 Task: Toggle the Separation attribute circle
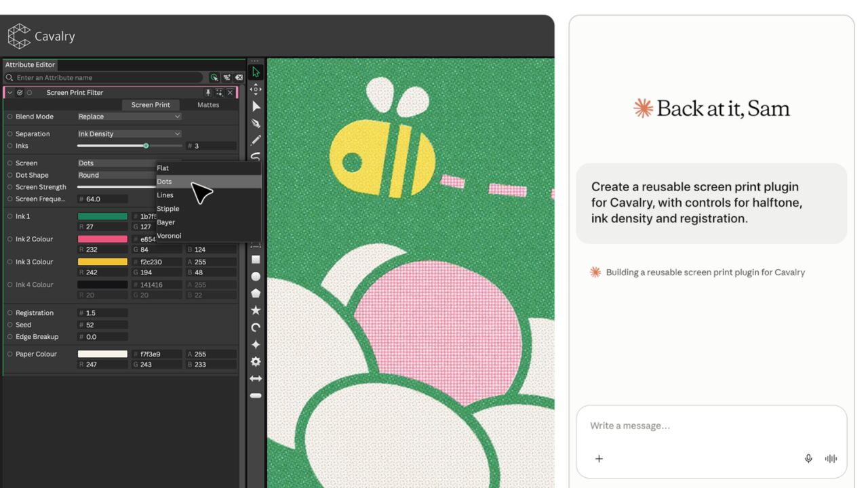tap(10, 134)
